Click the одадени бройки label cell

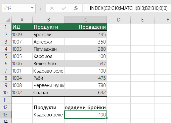click(x=86, y=108)
